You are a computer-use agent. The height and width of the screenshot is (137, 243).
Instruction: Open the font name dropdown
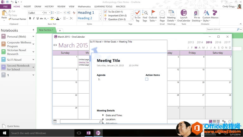point(43,13)
